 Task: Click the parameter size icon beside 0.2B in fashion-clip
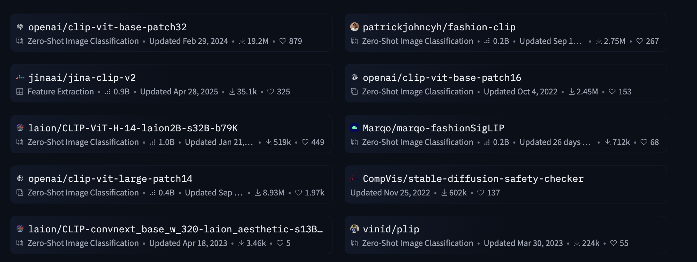click(487, 41)
